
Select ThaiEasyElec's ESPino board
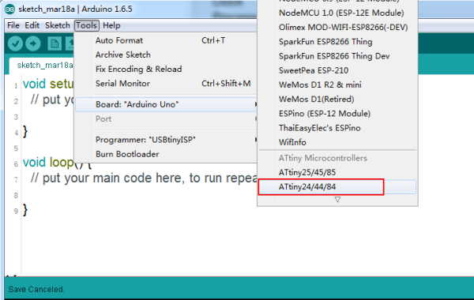pos(319,128)
